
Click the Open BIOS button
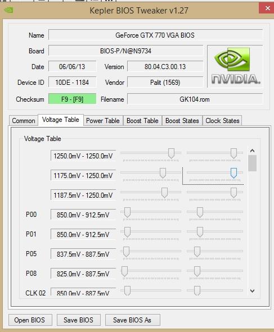(30, 320)
